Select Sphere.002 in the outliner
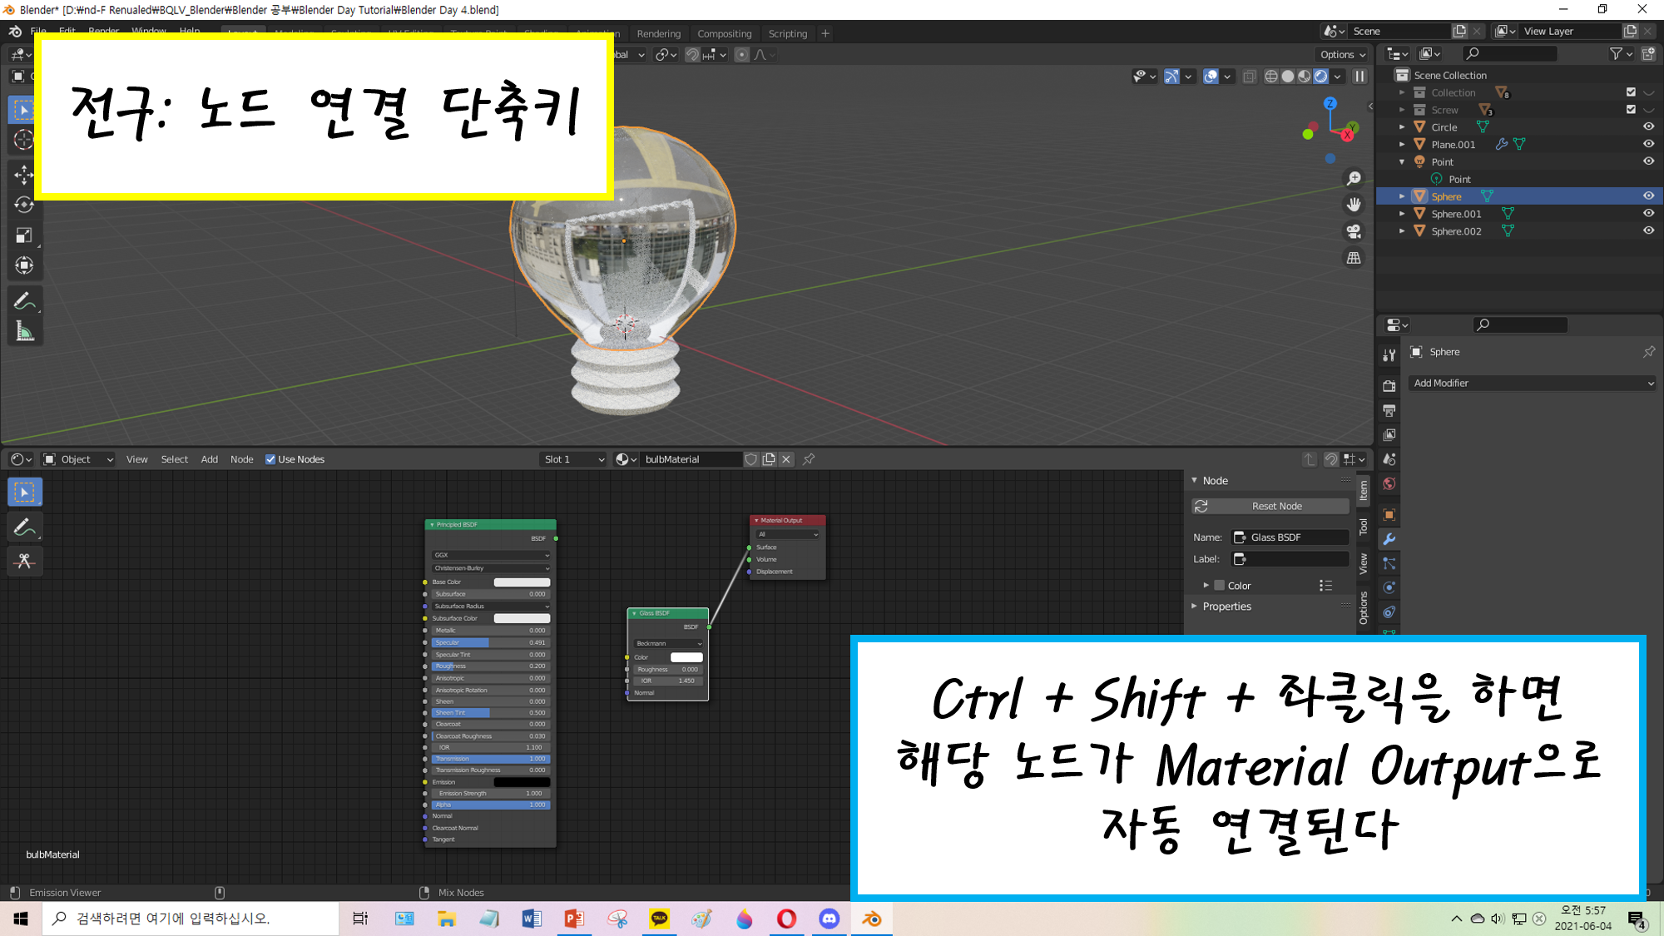This screenshot has height=936, width=1664. [x=1456, y=231]
